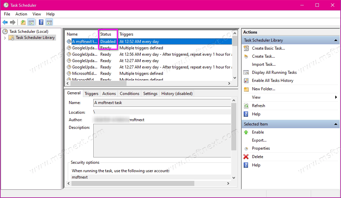Open the Action menu
The height and width of the screenshot is (198, 341).
point(21,14)
